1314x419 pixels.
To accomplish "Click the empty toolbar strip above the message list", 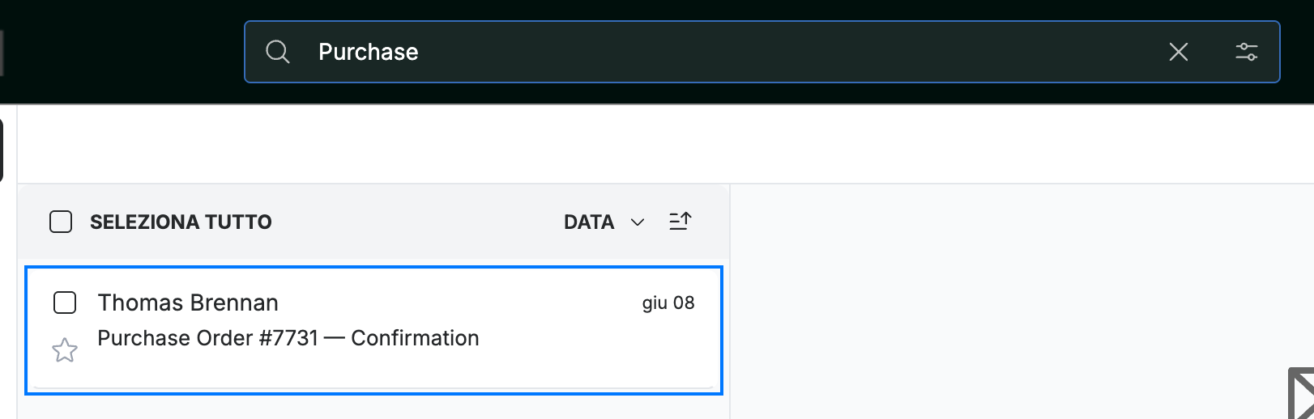I will coord(664,144).
